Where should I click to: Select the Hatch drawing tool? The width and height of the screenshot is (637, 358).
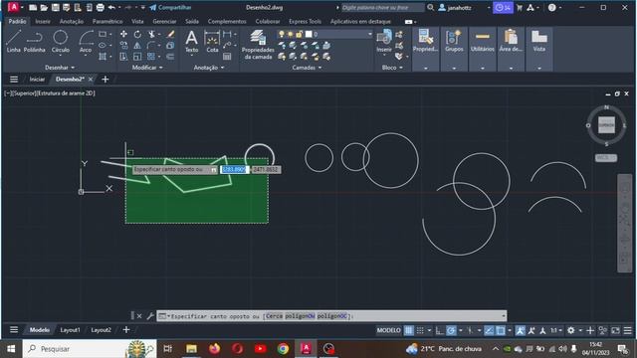point(103,57)
